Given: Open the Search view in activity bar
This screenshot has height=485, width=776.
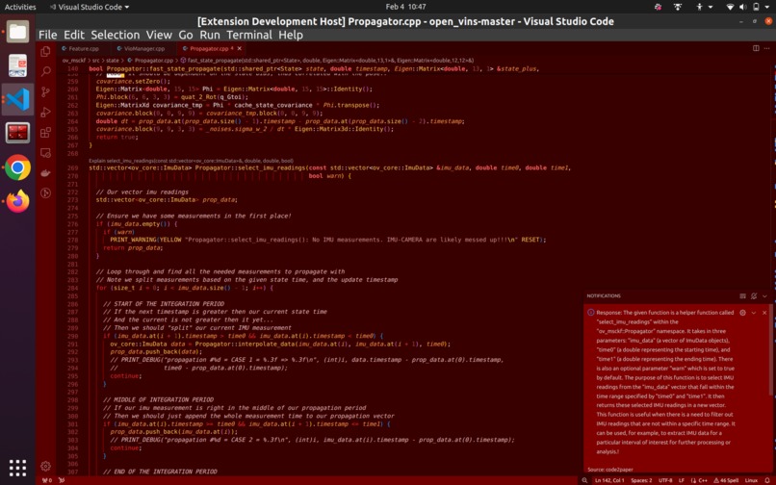Looking at the screenshot, I should tap(45, 72).
